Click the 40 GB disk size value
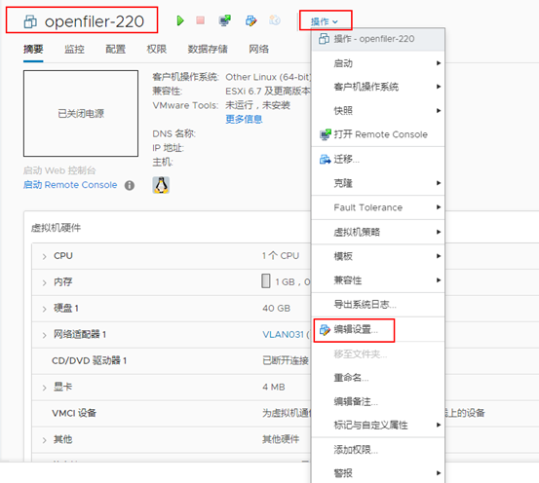539x483 pixels. coord(277,309)
